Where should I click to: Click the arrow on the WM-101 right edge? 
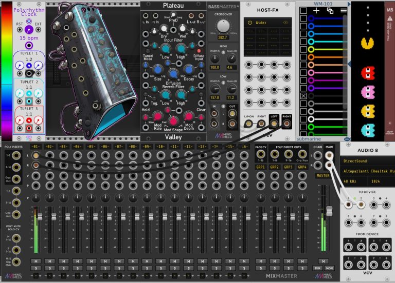click(x=349, y=65)
